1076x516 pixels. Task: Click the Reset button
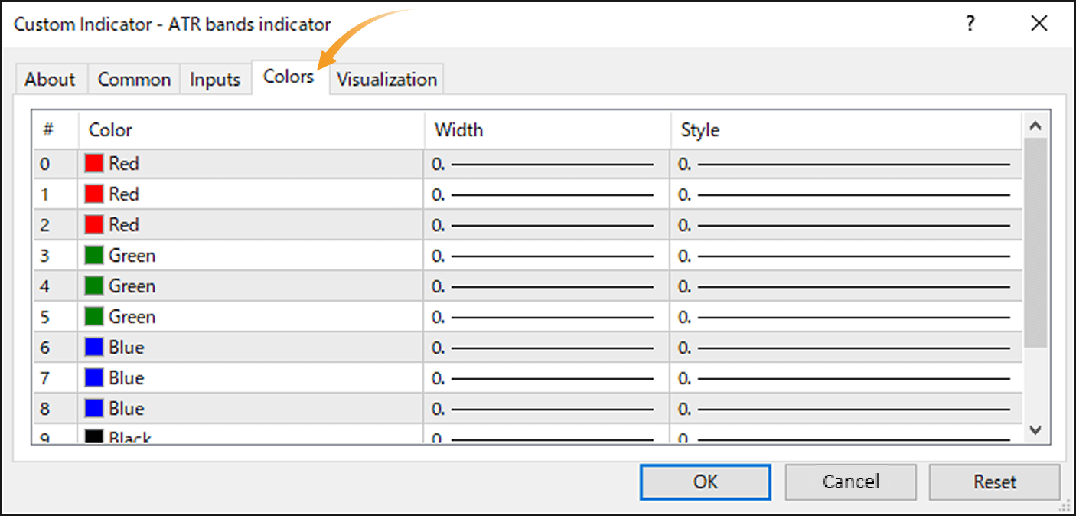[994, 482]
